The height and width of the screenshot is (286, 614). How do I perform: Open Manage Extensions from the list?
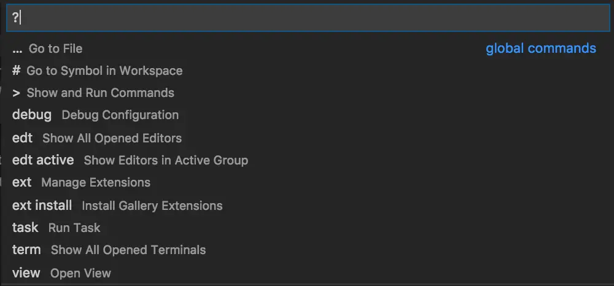pyautogui.click(x=96, y=182)
